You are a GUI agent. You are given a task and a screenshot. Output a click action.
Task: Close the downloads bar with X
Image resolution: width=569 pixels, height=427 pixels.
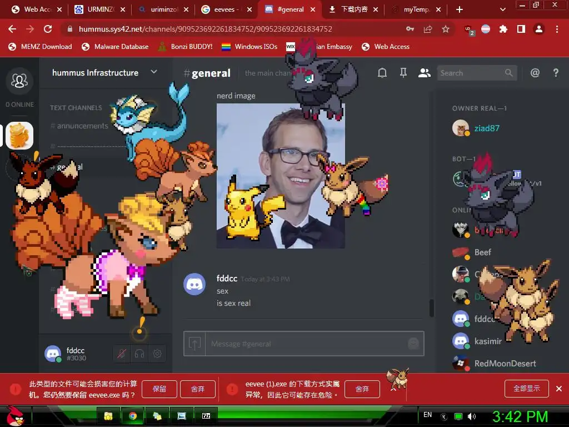tap(559, 389)
